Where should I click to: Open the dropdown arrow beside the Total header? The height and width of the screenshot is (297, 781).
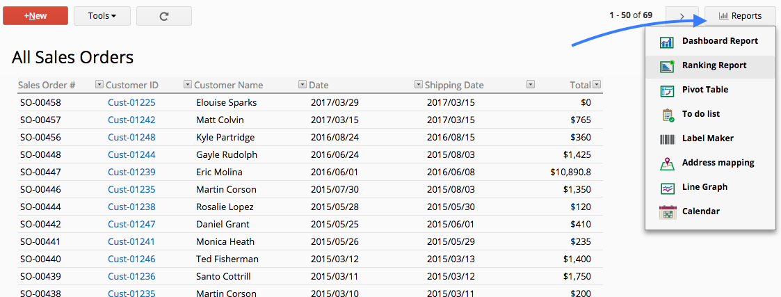point(596,85)
